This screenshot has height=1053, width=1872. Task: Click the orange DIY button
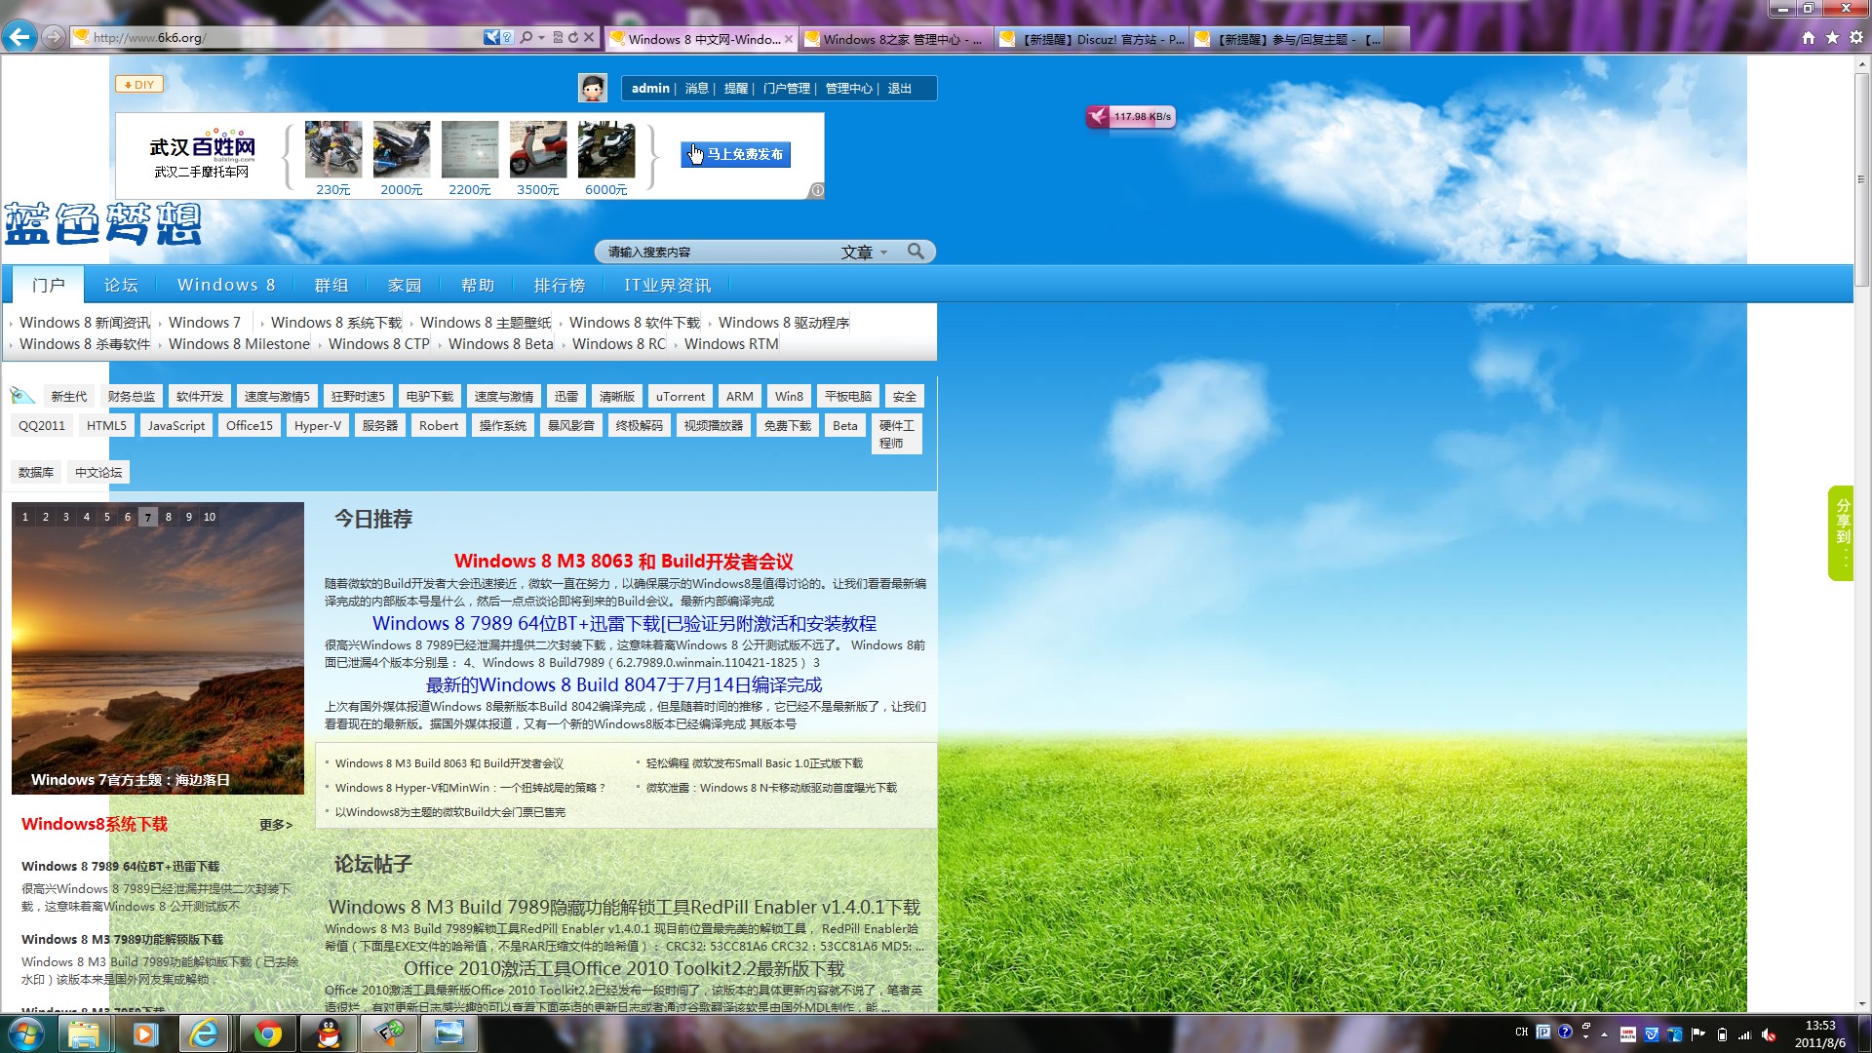139,85
